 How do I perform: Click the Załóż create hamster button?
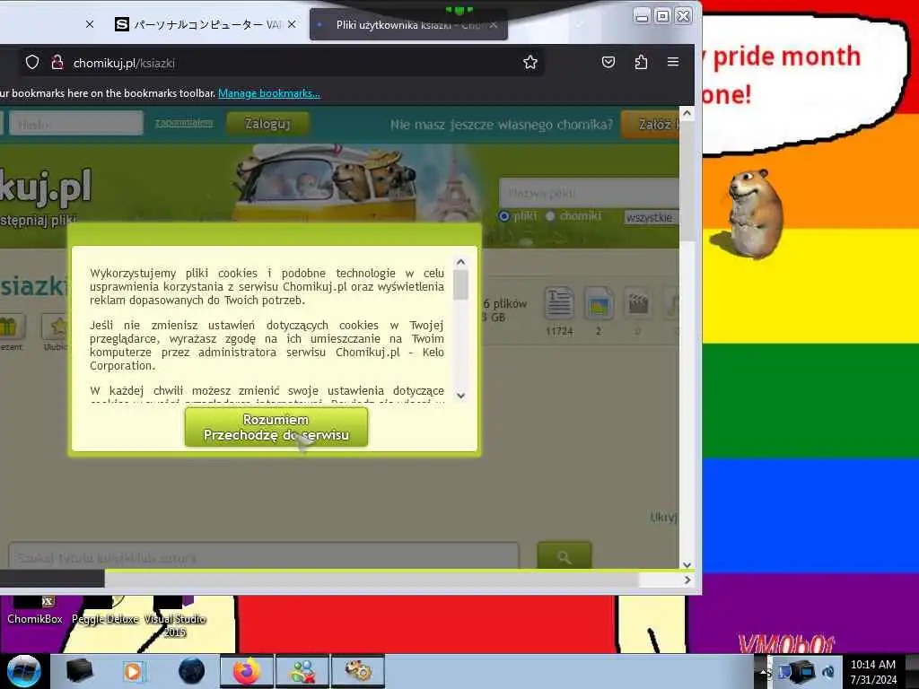[652, 124]
